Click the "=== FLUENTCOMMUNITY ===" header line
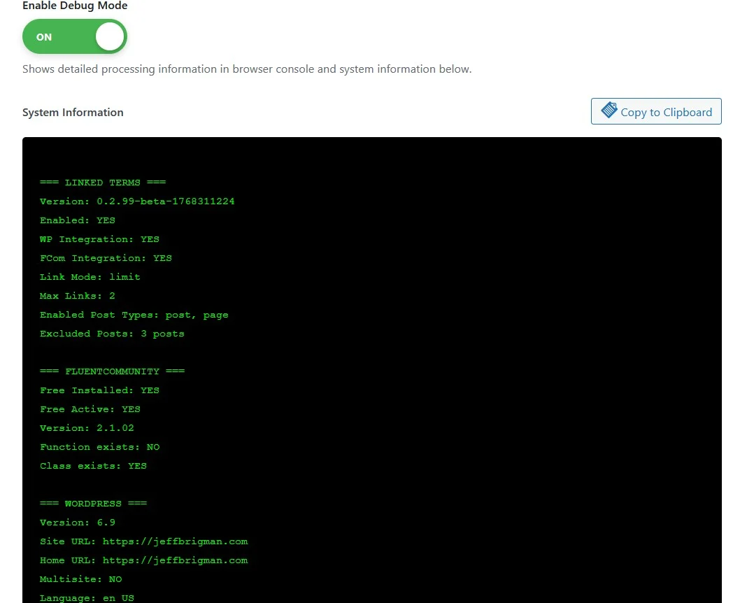 pos(113,371)
